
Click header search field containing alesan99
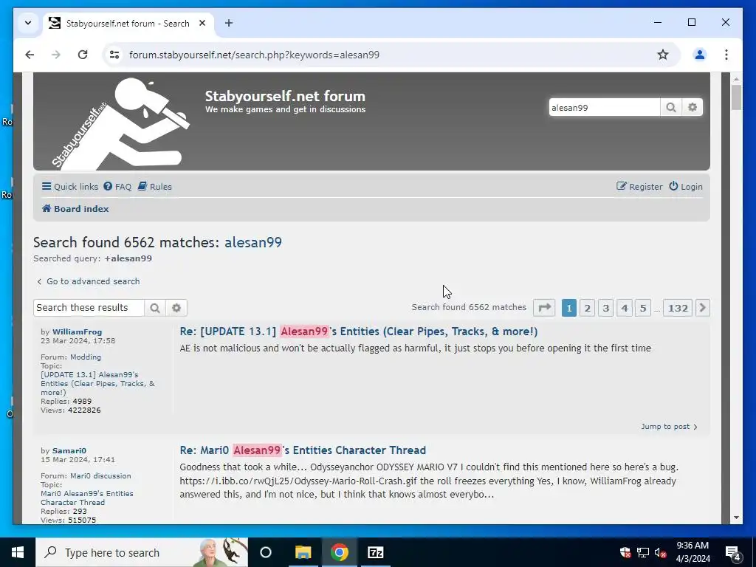click(604, 107)
